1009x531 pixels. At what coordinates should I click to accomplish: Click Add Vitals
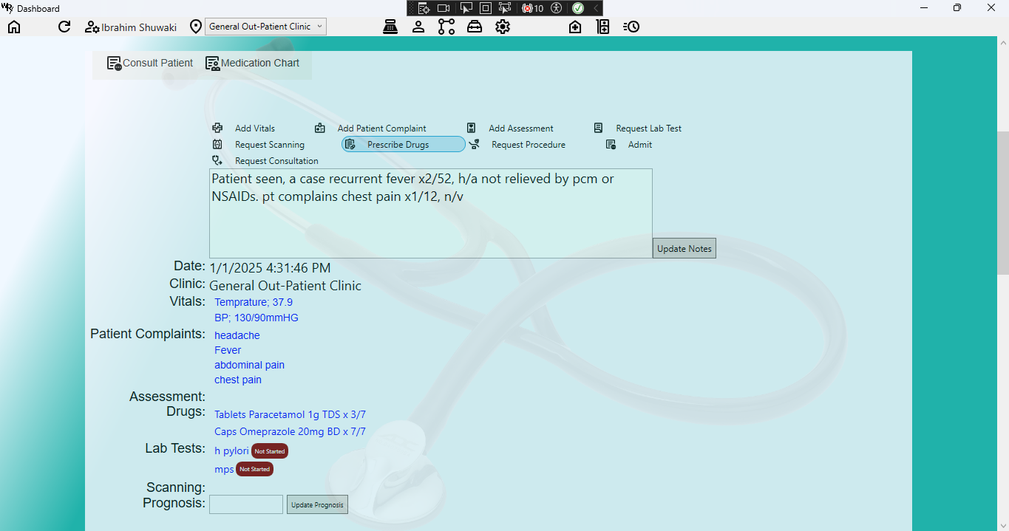pyautogui.click(x=254, y=129)
